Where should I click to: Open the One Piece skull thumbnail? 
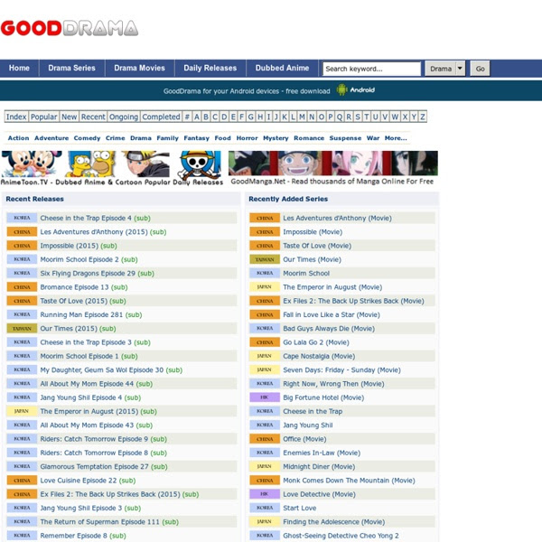[x=200, y=164]
